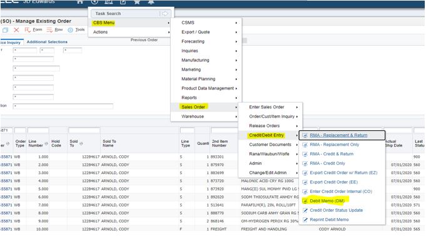Click the Line Type filter field above the grid
The width and height of the screenshot is (426, 238).
[187, 130]
